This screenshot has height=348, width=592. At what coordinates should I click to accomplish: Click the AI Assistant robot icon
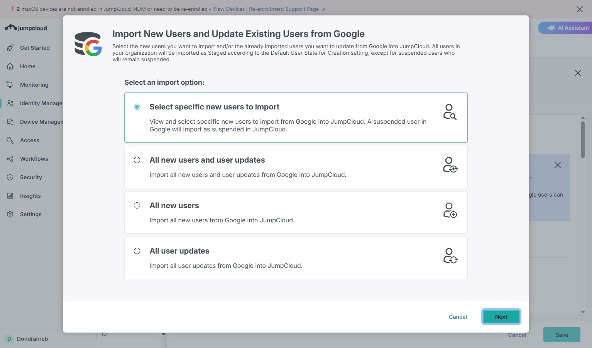551,28
